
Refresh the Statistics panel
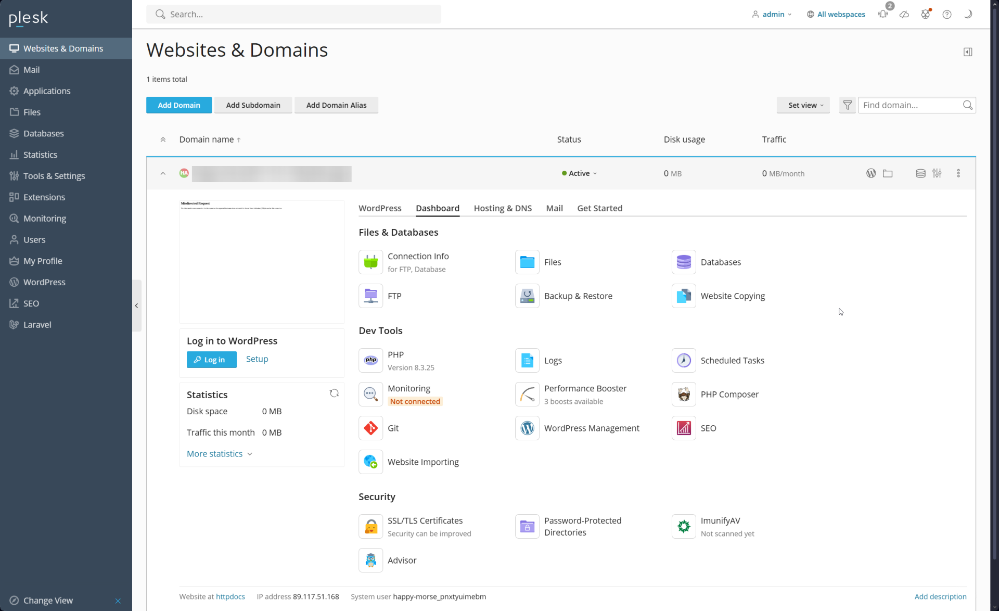tap(334, 393)
